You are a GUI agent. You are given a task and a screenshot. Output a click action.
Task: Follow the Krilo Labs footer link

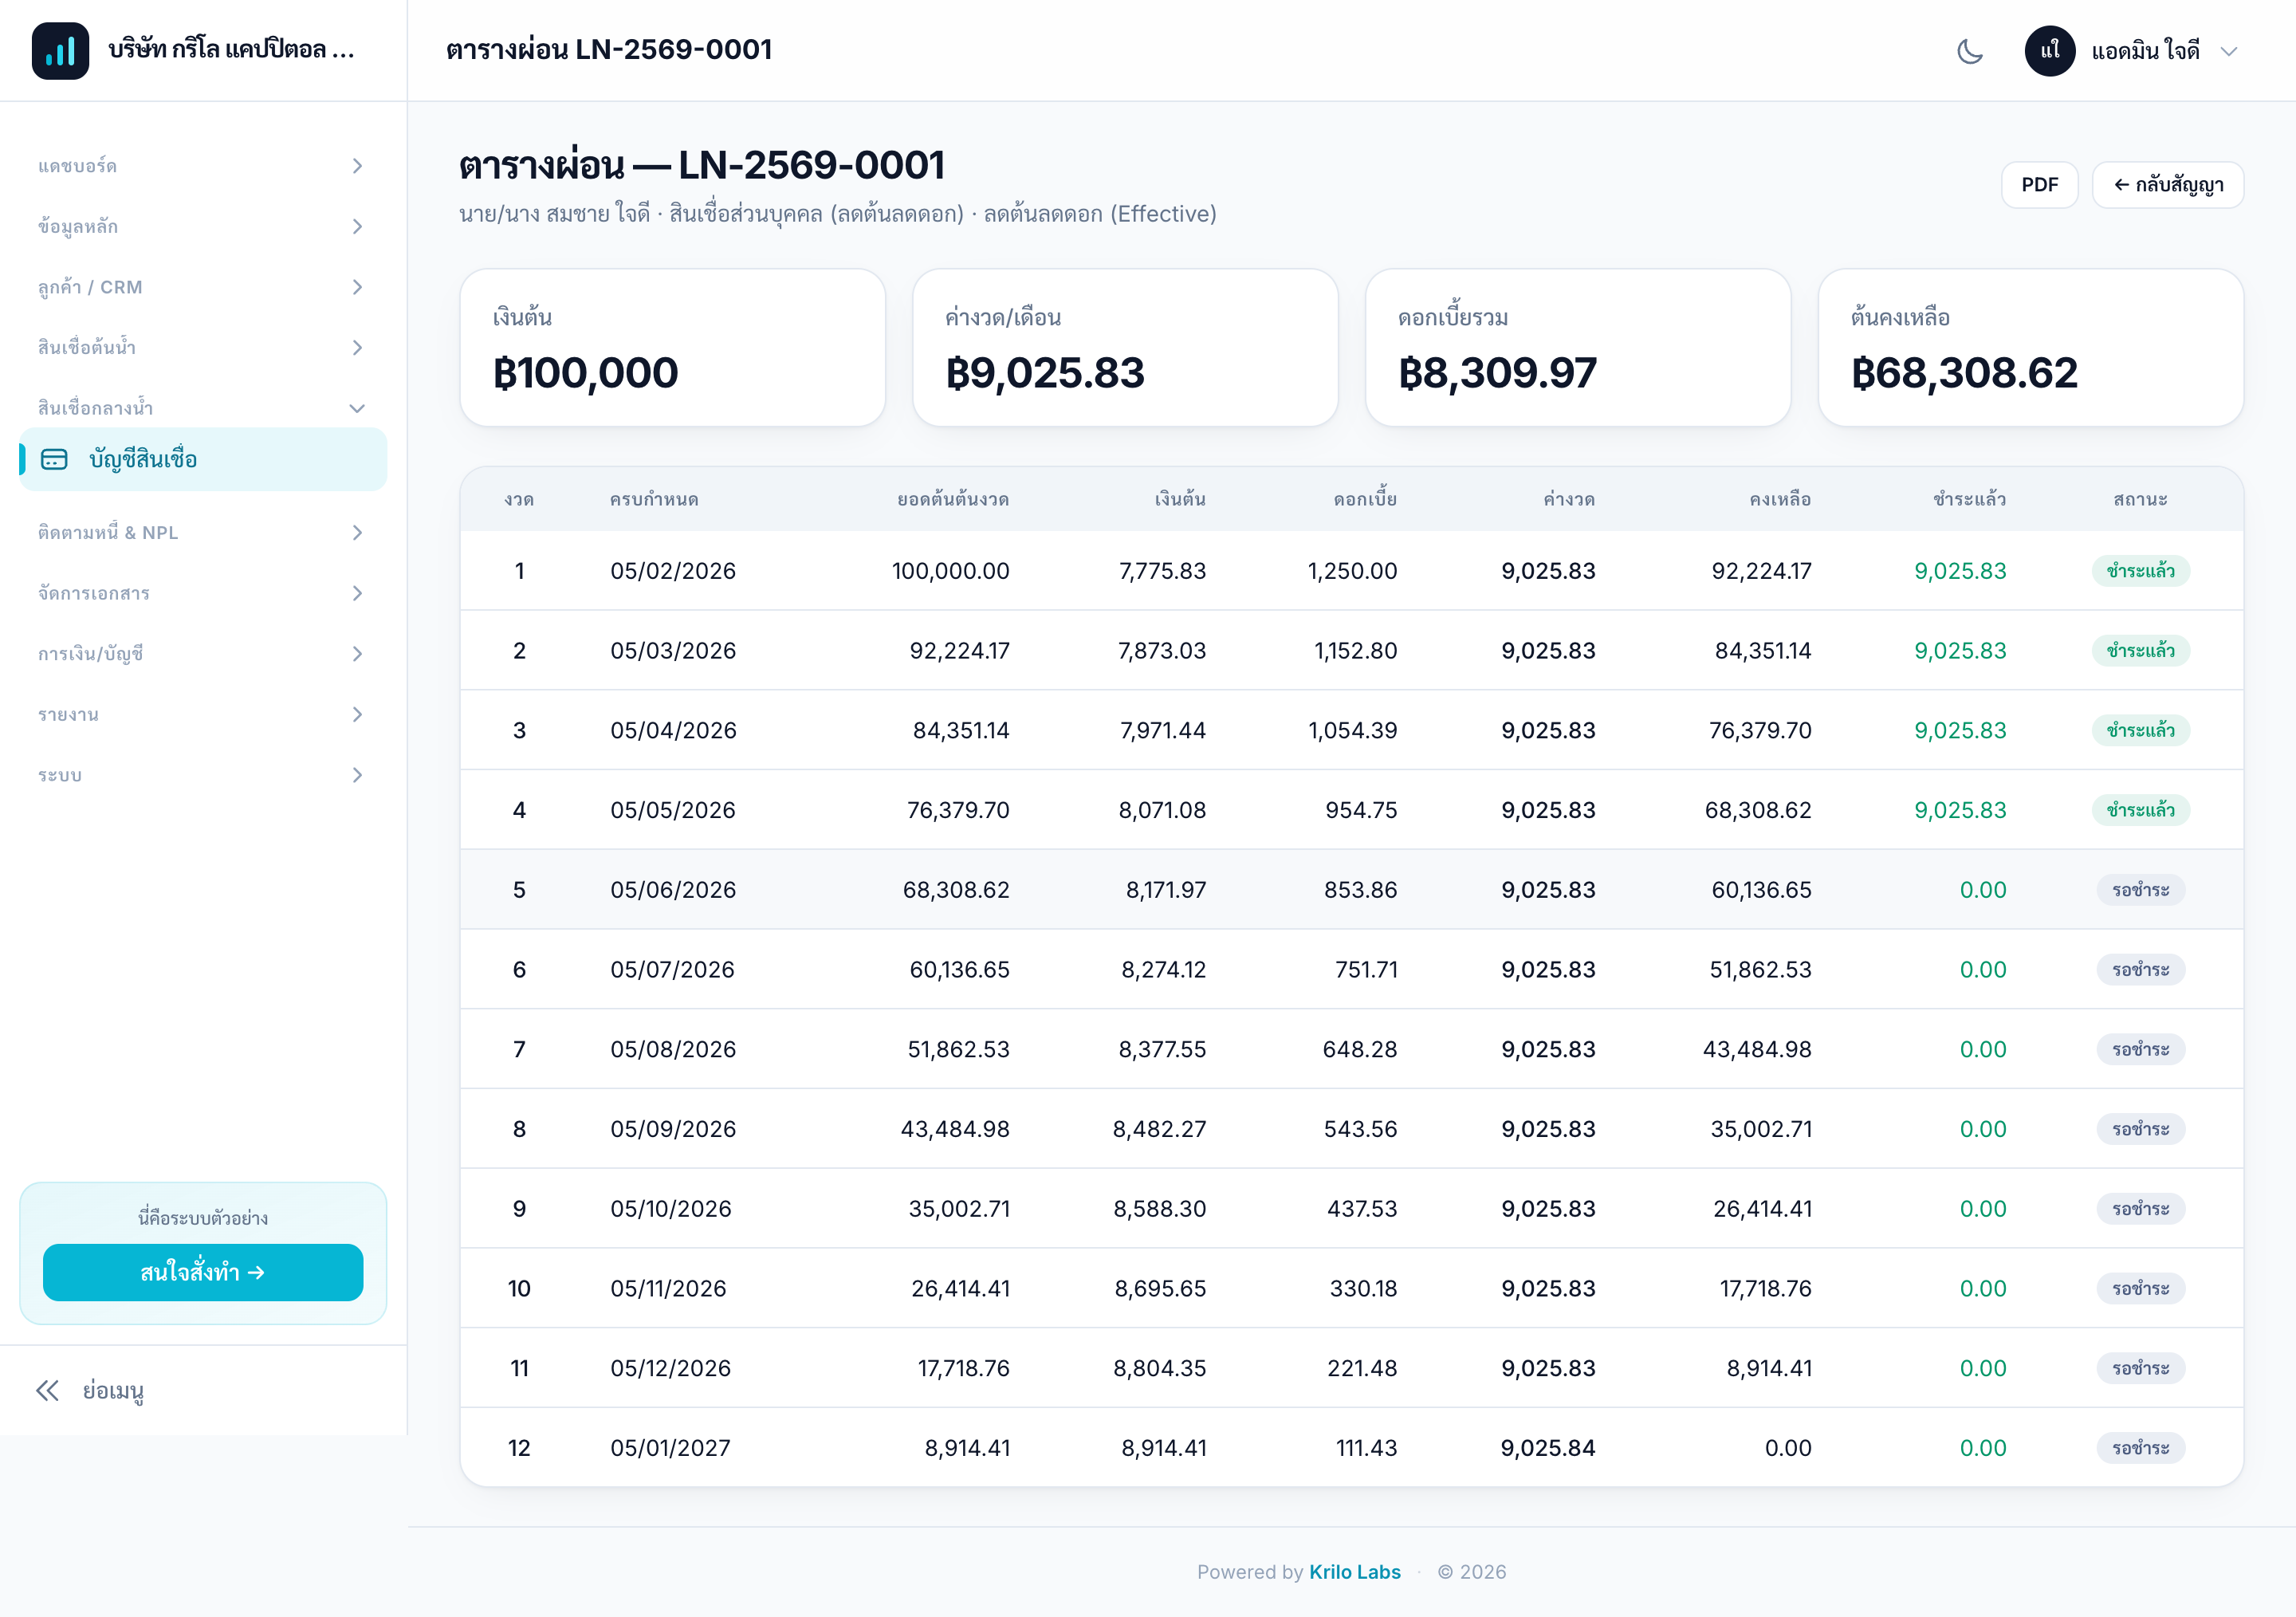tap(1354, 1571)
